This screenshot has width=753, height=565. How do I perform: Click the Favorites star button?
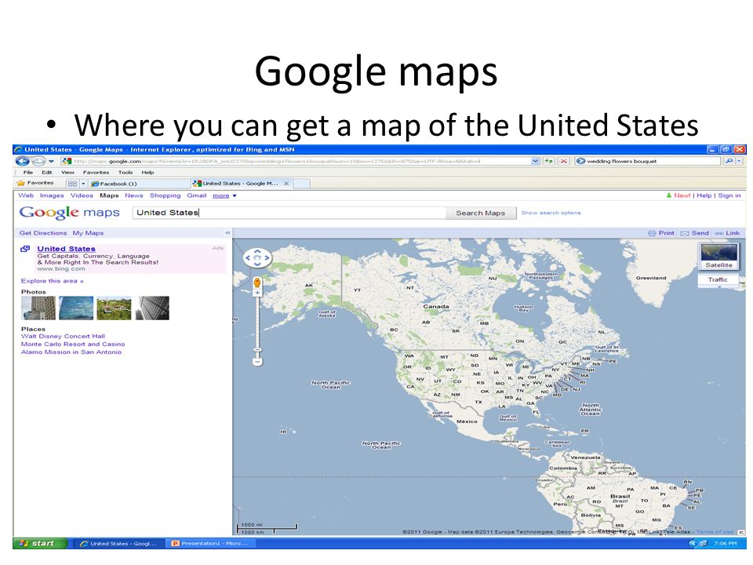[x=35, y=183]
